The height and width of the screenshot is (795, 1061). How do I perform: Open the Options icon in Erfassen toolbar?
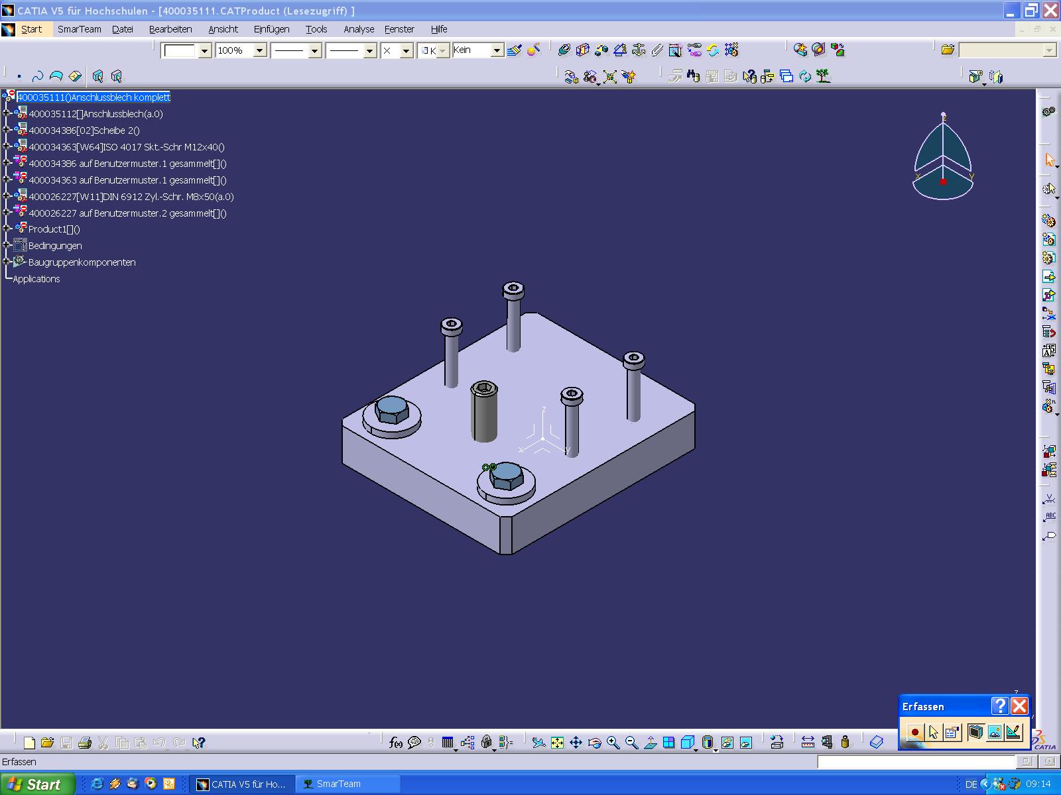[x=952, y=733]
